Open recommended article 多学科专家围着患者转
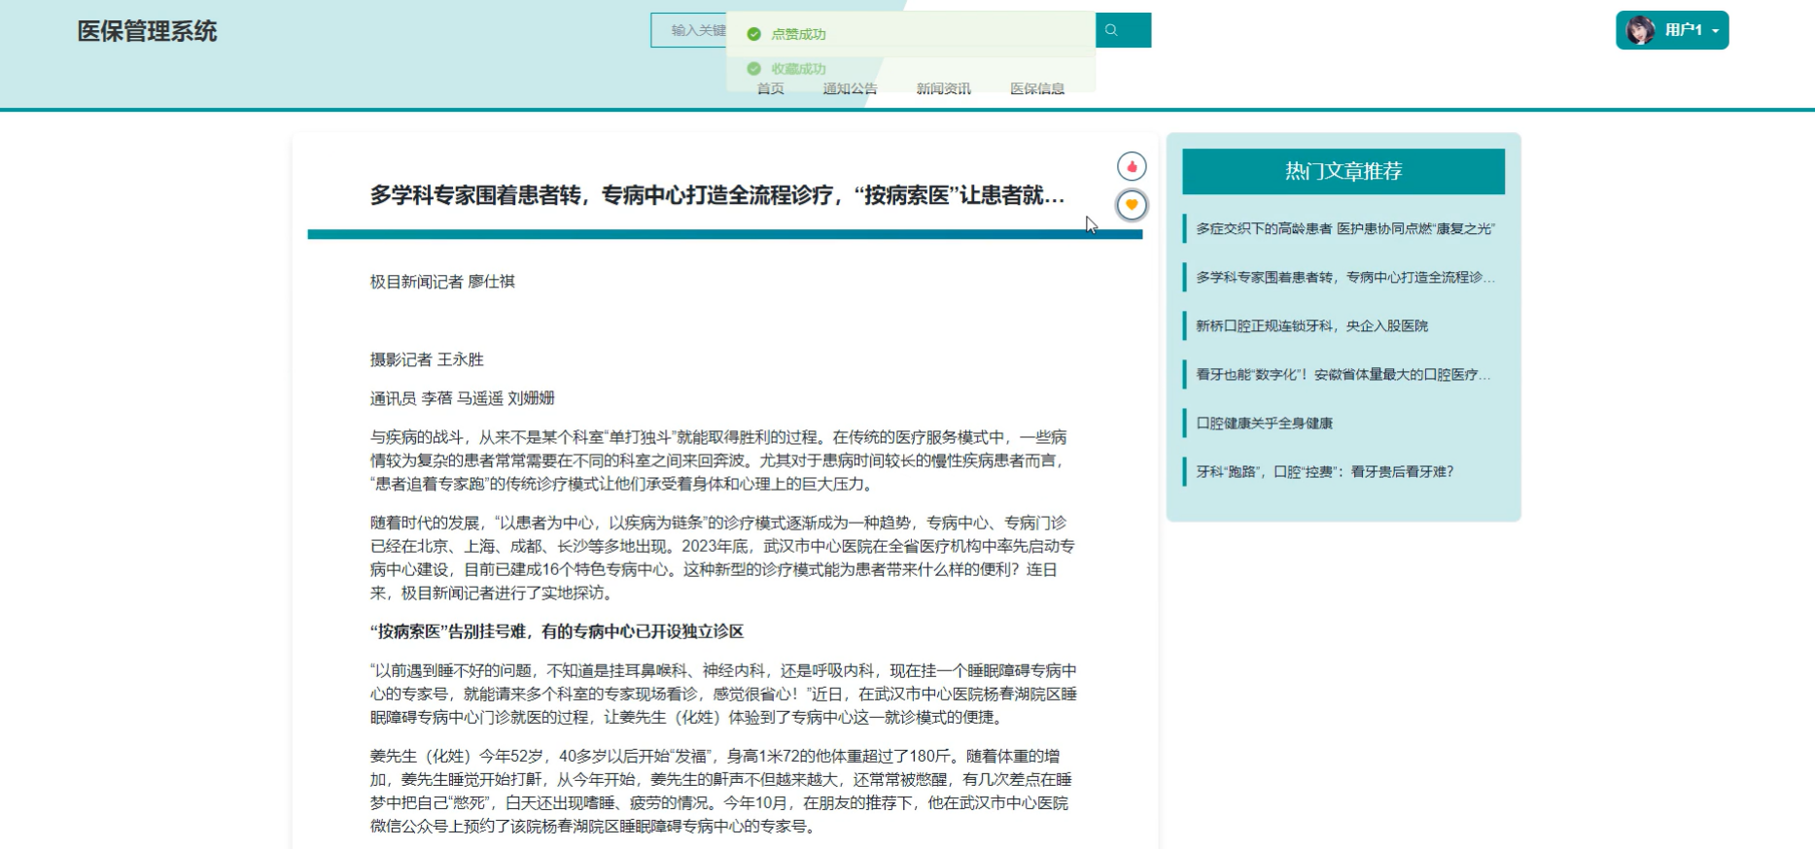The width and height of the screenshot is (1815, 849). [1345, 277]
